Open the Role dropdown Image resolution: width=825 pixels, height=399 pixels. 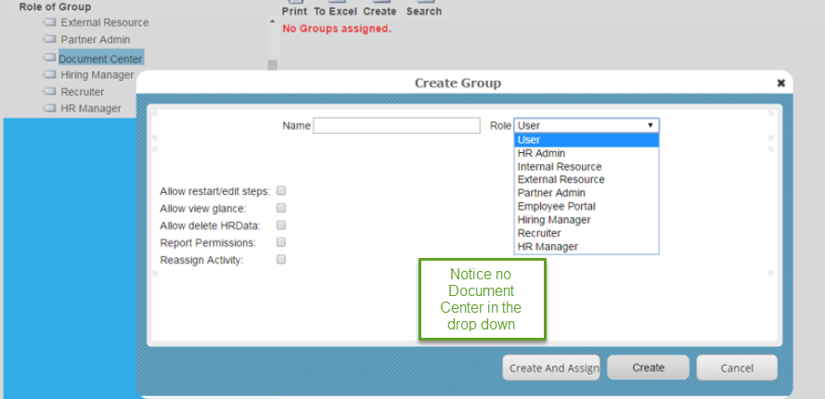[587, 125]
